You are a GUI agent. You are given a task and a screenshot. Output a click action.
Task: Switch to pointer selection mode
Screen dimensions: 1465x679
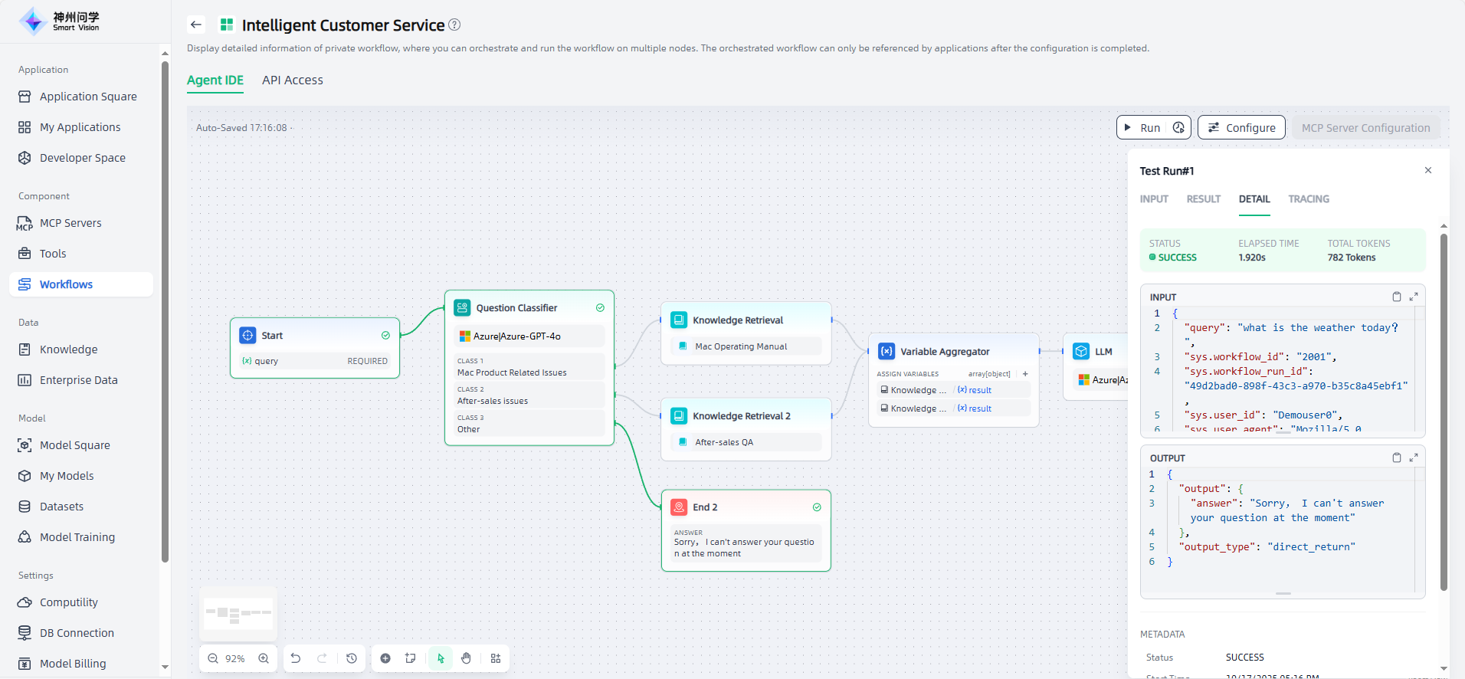click(x=441, y=658)
